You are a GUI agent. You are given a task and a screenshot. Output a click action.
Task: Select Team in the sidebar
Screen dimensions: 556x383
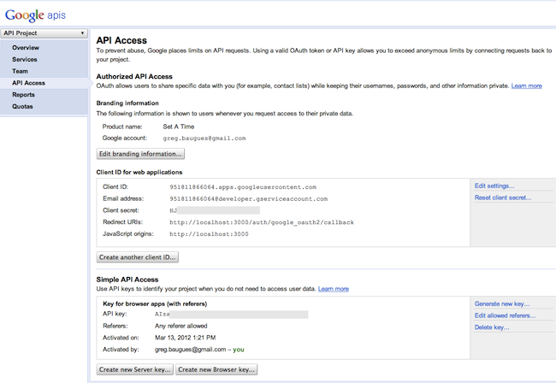[20, 71]
